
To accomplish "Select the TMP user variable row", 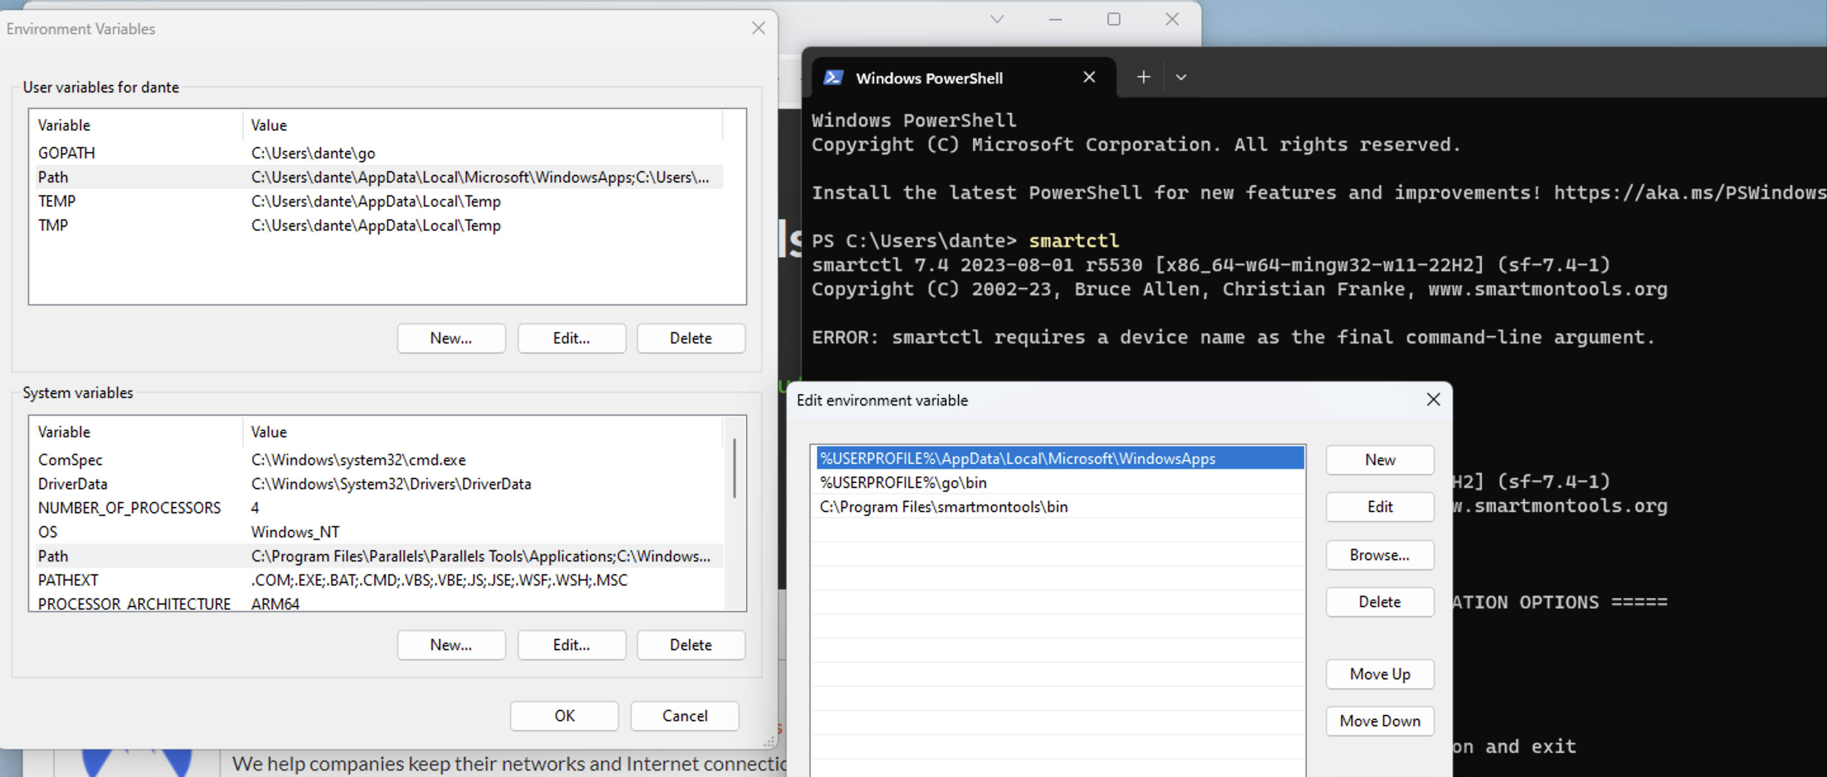I will [379, 225].
